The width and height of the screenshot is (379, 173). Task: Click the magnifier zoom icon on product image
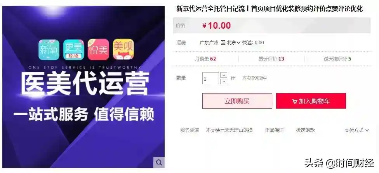click(159, 163)
